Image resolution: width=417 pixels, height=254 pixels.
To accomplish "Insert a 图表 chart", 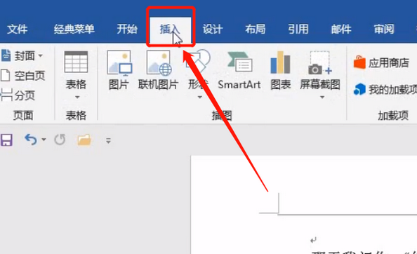I will 281,70.
